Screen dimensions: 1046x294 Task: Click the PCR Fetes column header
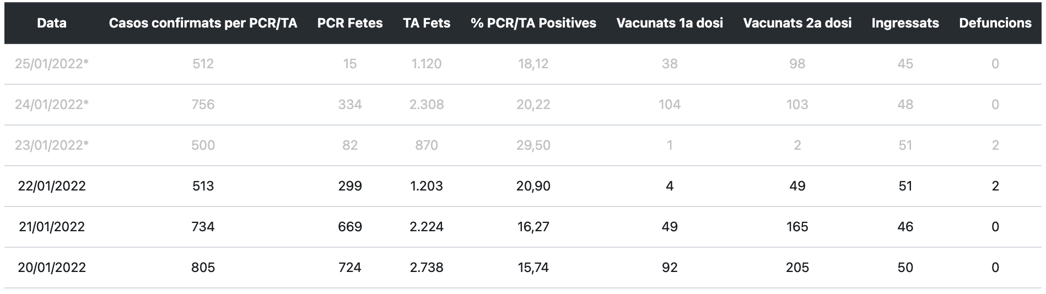350,23
